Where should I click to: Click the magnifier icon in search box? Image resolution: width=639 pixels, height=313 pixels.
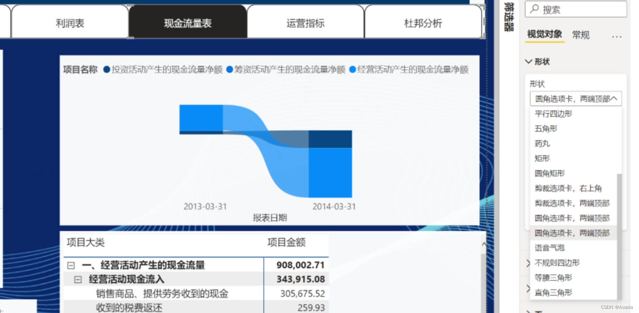point(535,9)
